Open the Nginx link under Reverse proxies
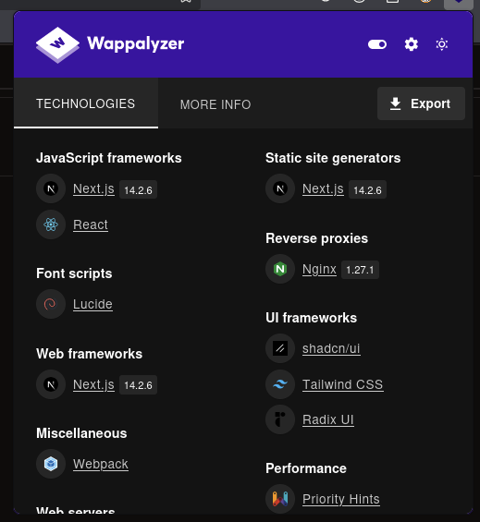 [319, 269]
